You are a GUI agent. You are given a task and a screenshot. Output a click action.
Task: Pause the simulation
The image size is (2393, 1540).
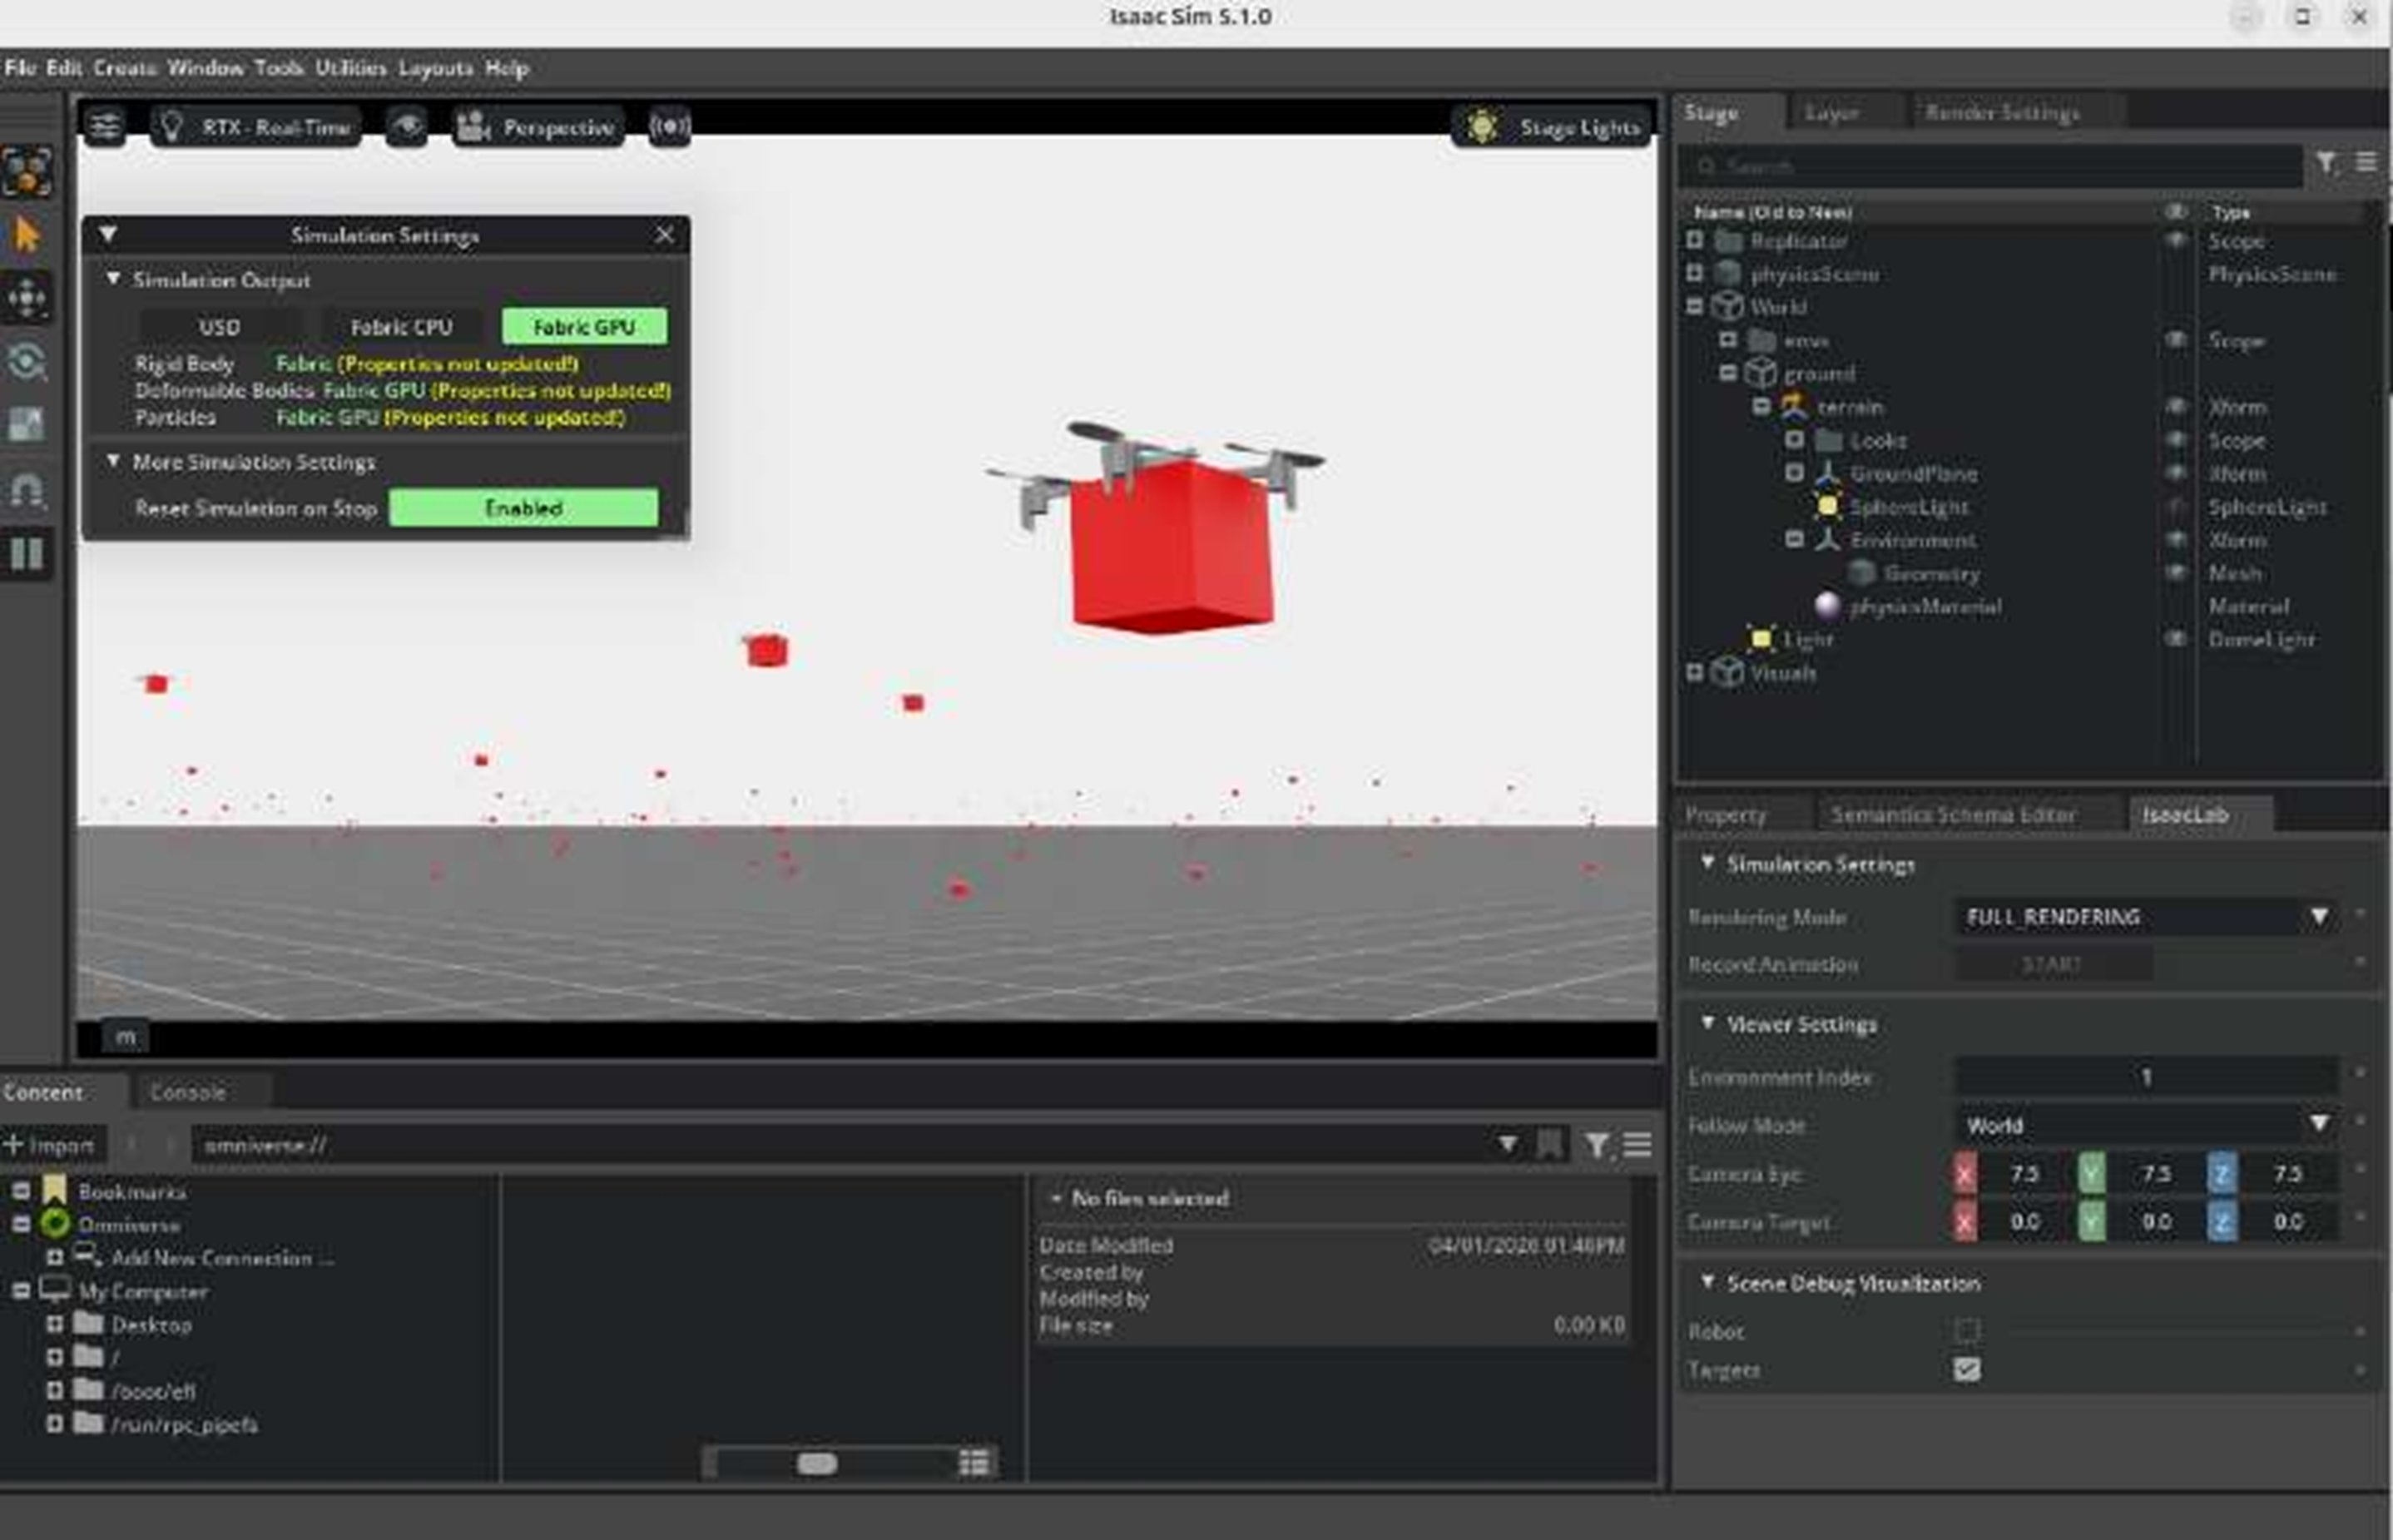[26, 553]
